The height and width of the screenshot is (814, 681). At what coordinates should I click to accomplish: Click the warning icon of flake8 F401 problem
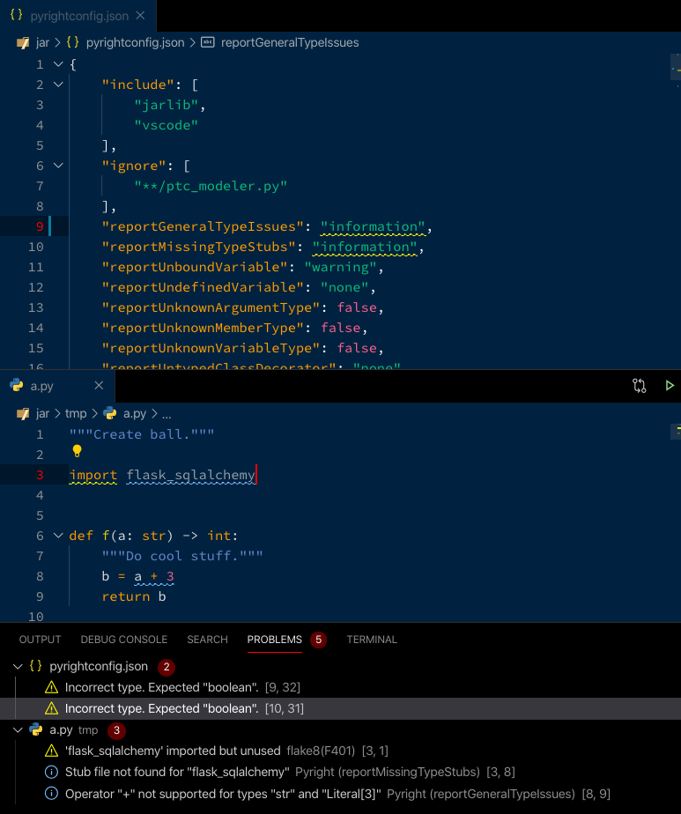pyautogui.click(x=51, y=751)
